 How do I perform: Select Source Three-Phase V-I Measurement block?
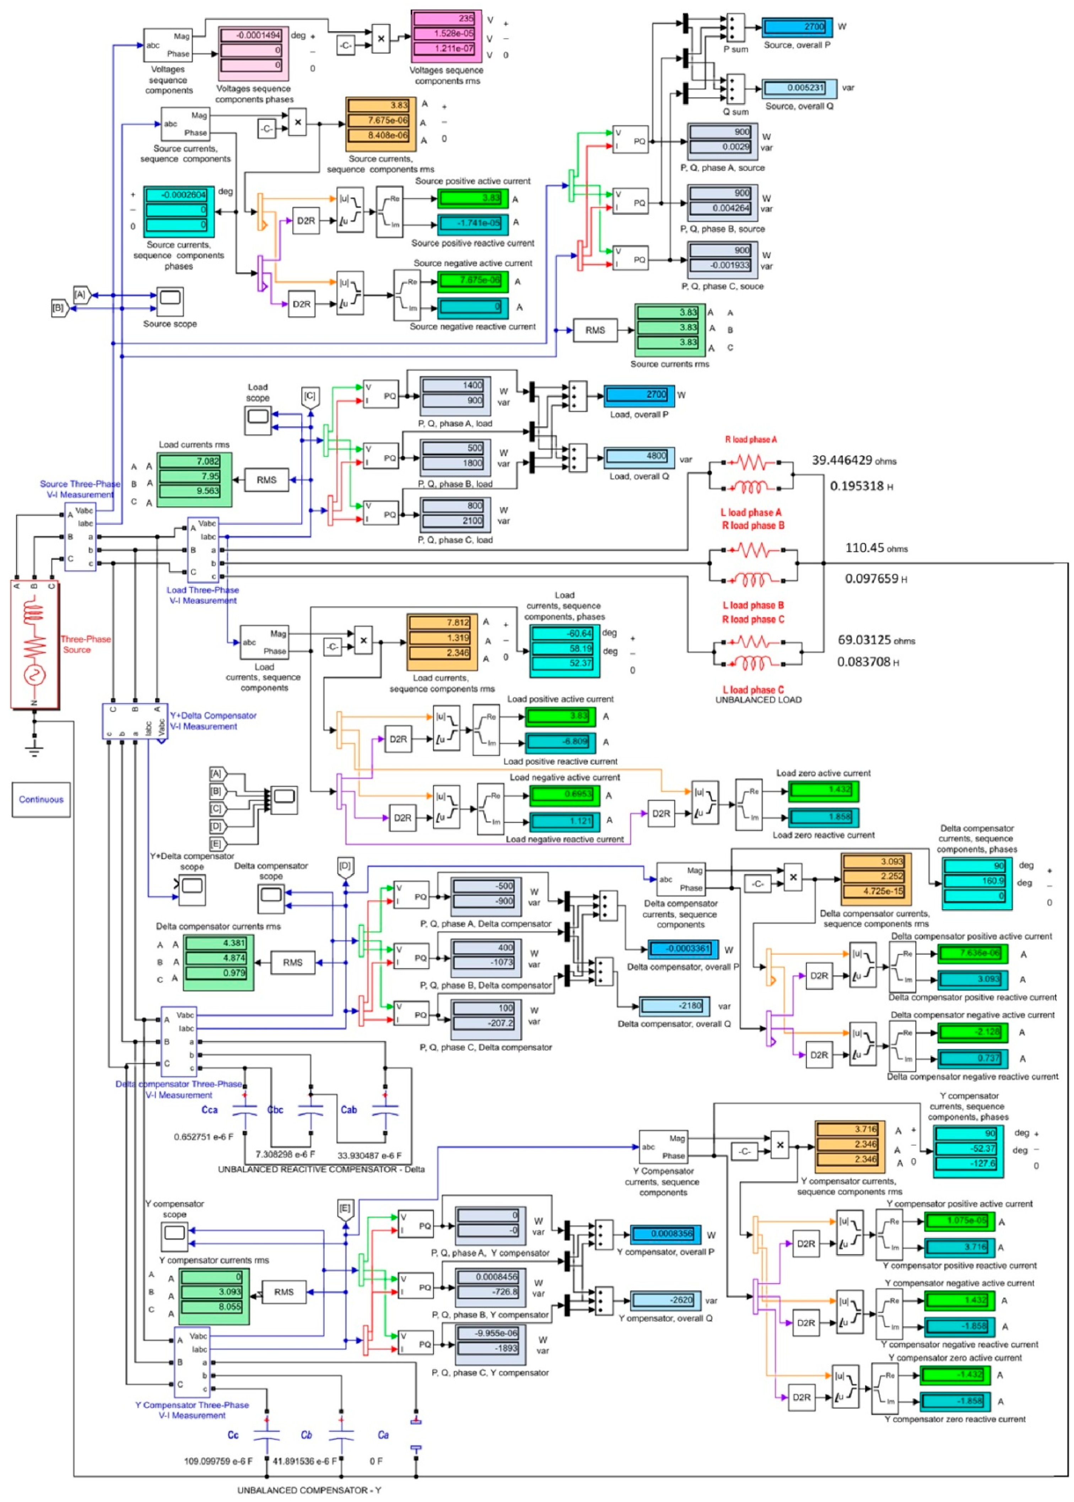[80, 537]
